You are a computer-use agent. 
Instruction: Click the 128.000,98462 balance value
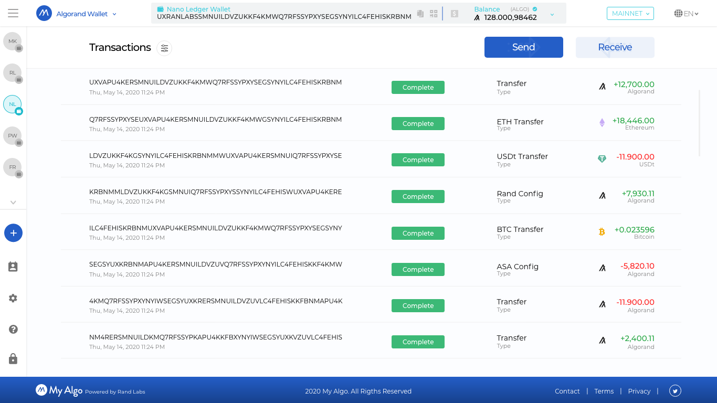[510, 17]
